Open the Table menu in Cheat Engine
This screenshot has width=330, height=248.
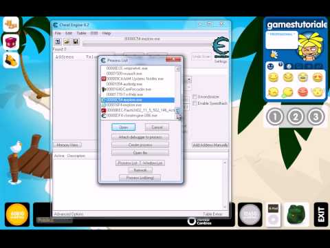point(81,33)
